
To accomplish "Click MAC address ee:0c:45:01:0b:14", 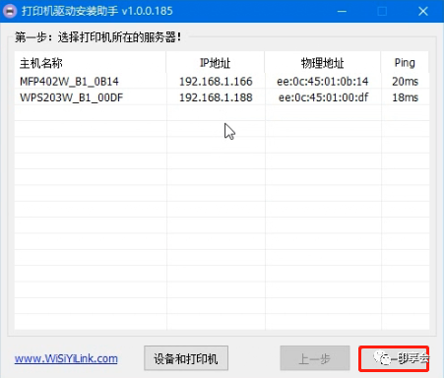I will click(323, 81).
